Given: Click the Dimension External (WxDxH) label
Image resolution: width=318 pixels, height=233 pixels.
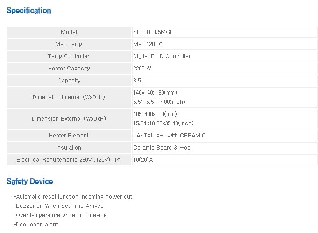Looking at the screenshot, I should point(69,119).
